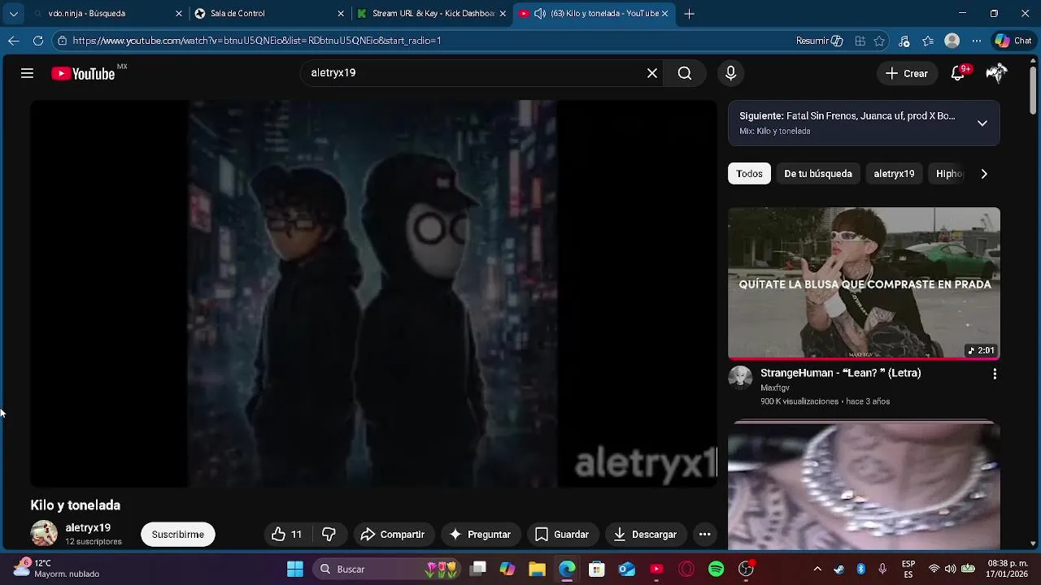View site information lock icon
This screenshot has width=1041, height=585.
[62, 41]
